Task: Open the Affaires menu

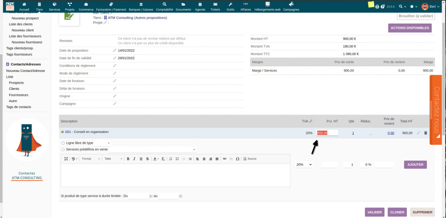Action: (x=246, y=7)
